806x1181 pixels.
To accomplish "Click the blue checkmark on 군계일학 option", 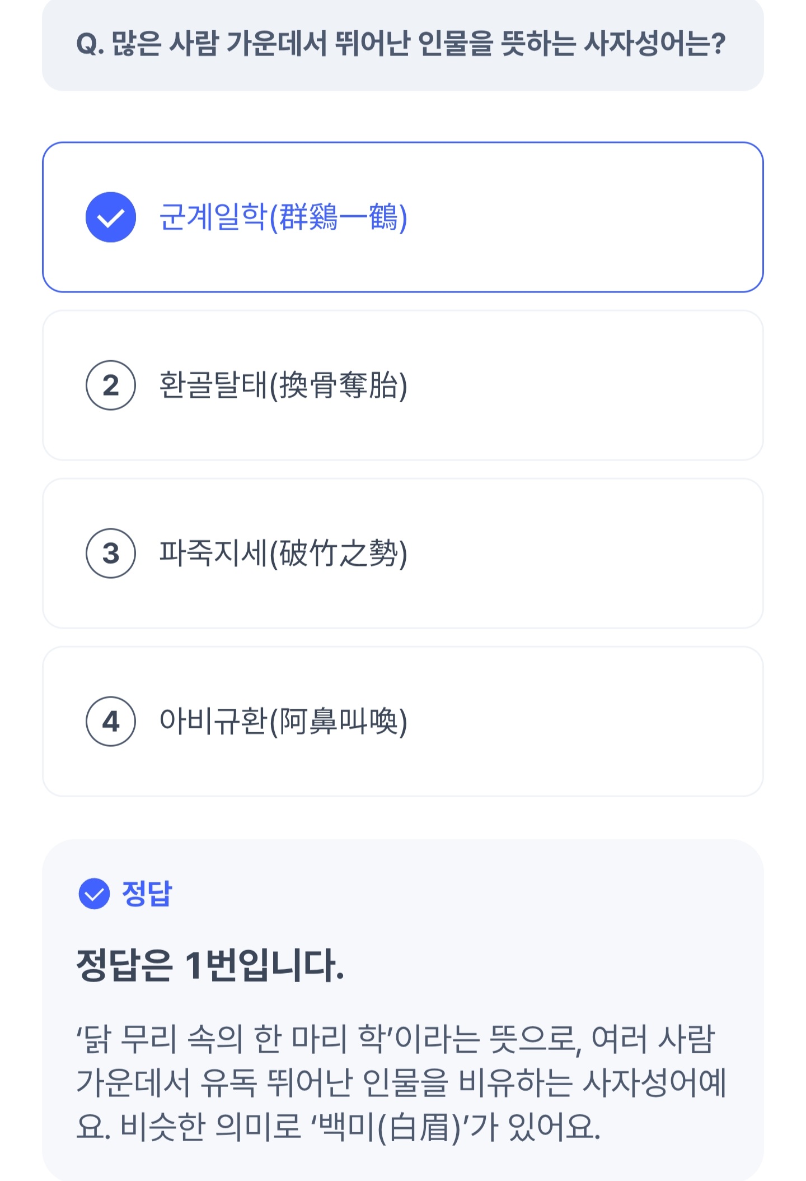I will 111,217.
